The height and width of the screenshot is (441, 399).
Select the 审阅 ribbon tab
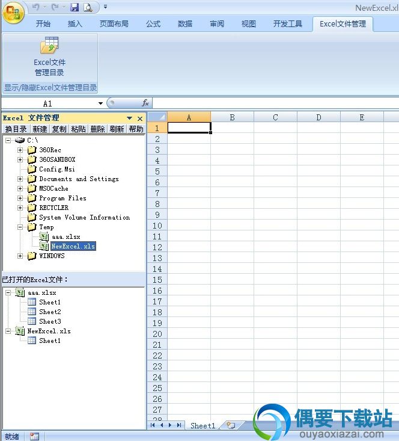tap(217, 23)
